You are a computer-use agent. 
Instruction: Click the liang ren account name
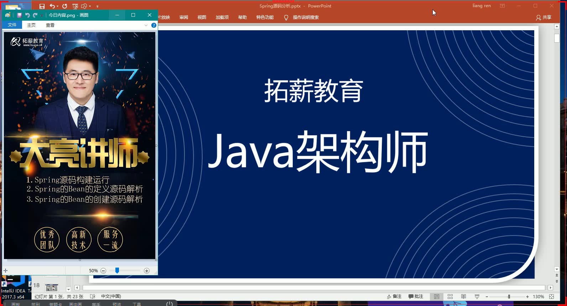click(482, 6)
